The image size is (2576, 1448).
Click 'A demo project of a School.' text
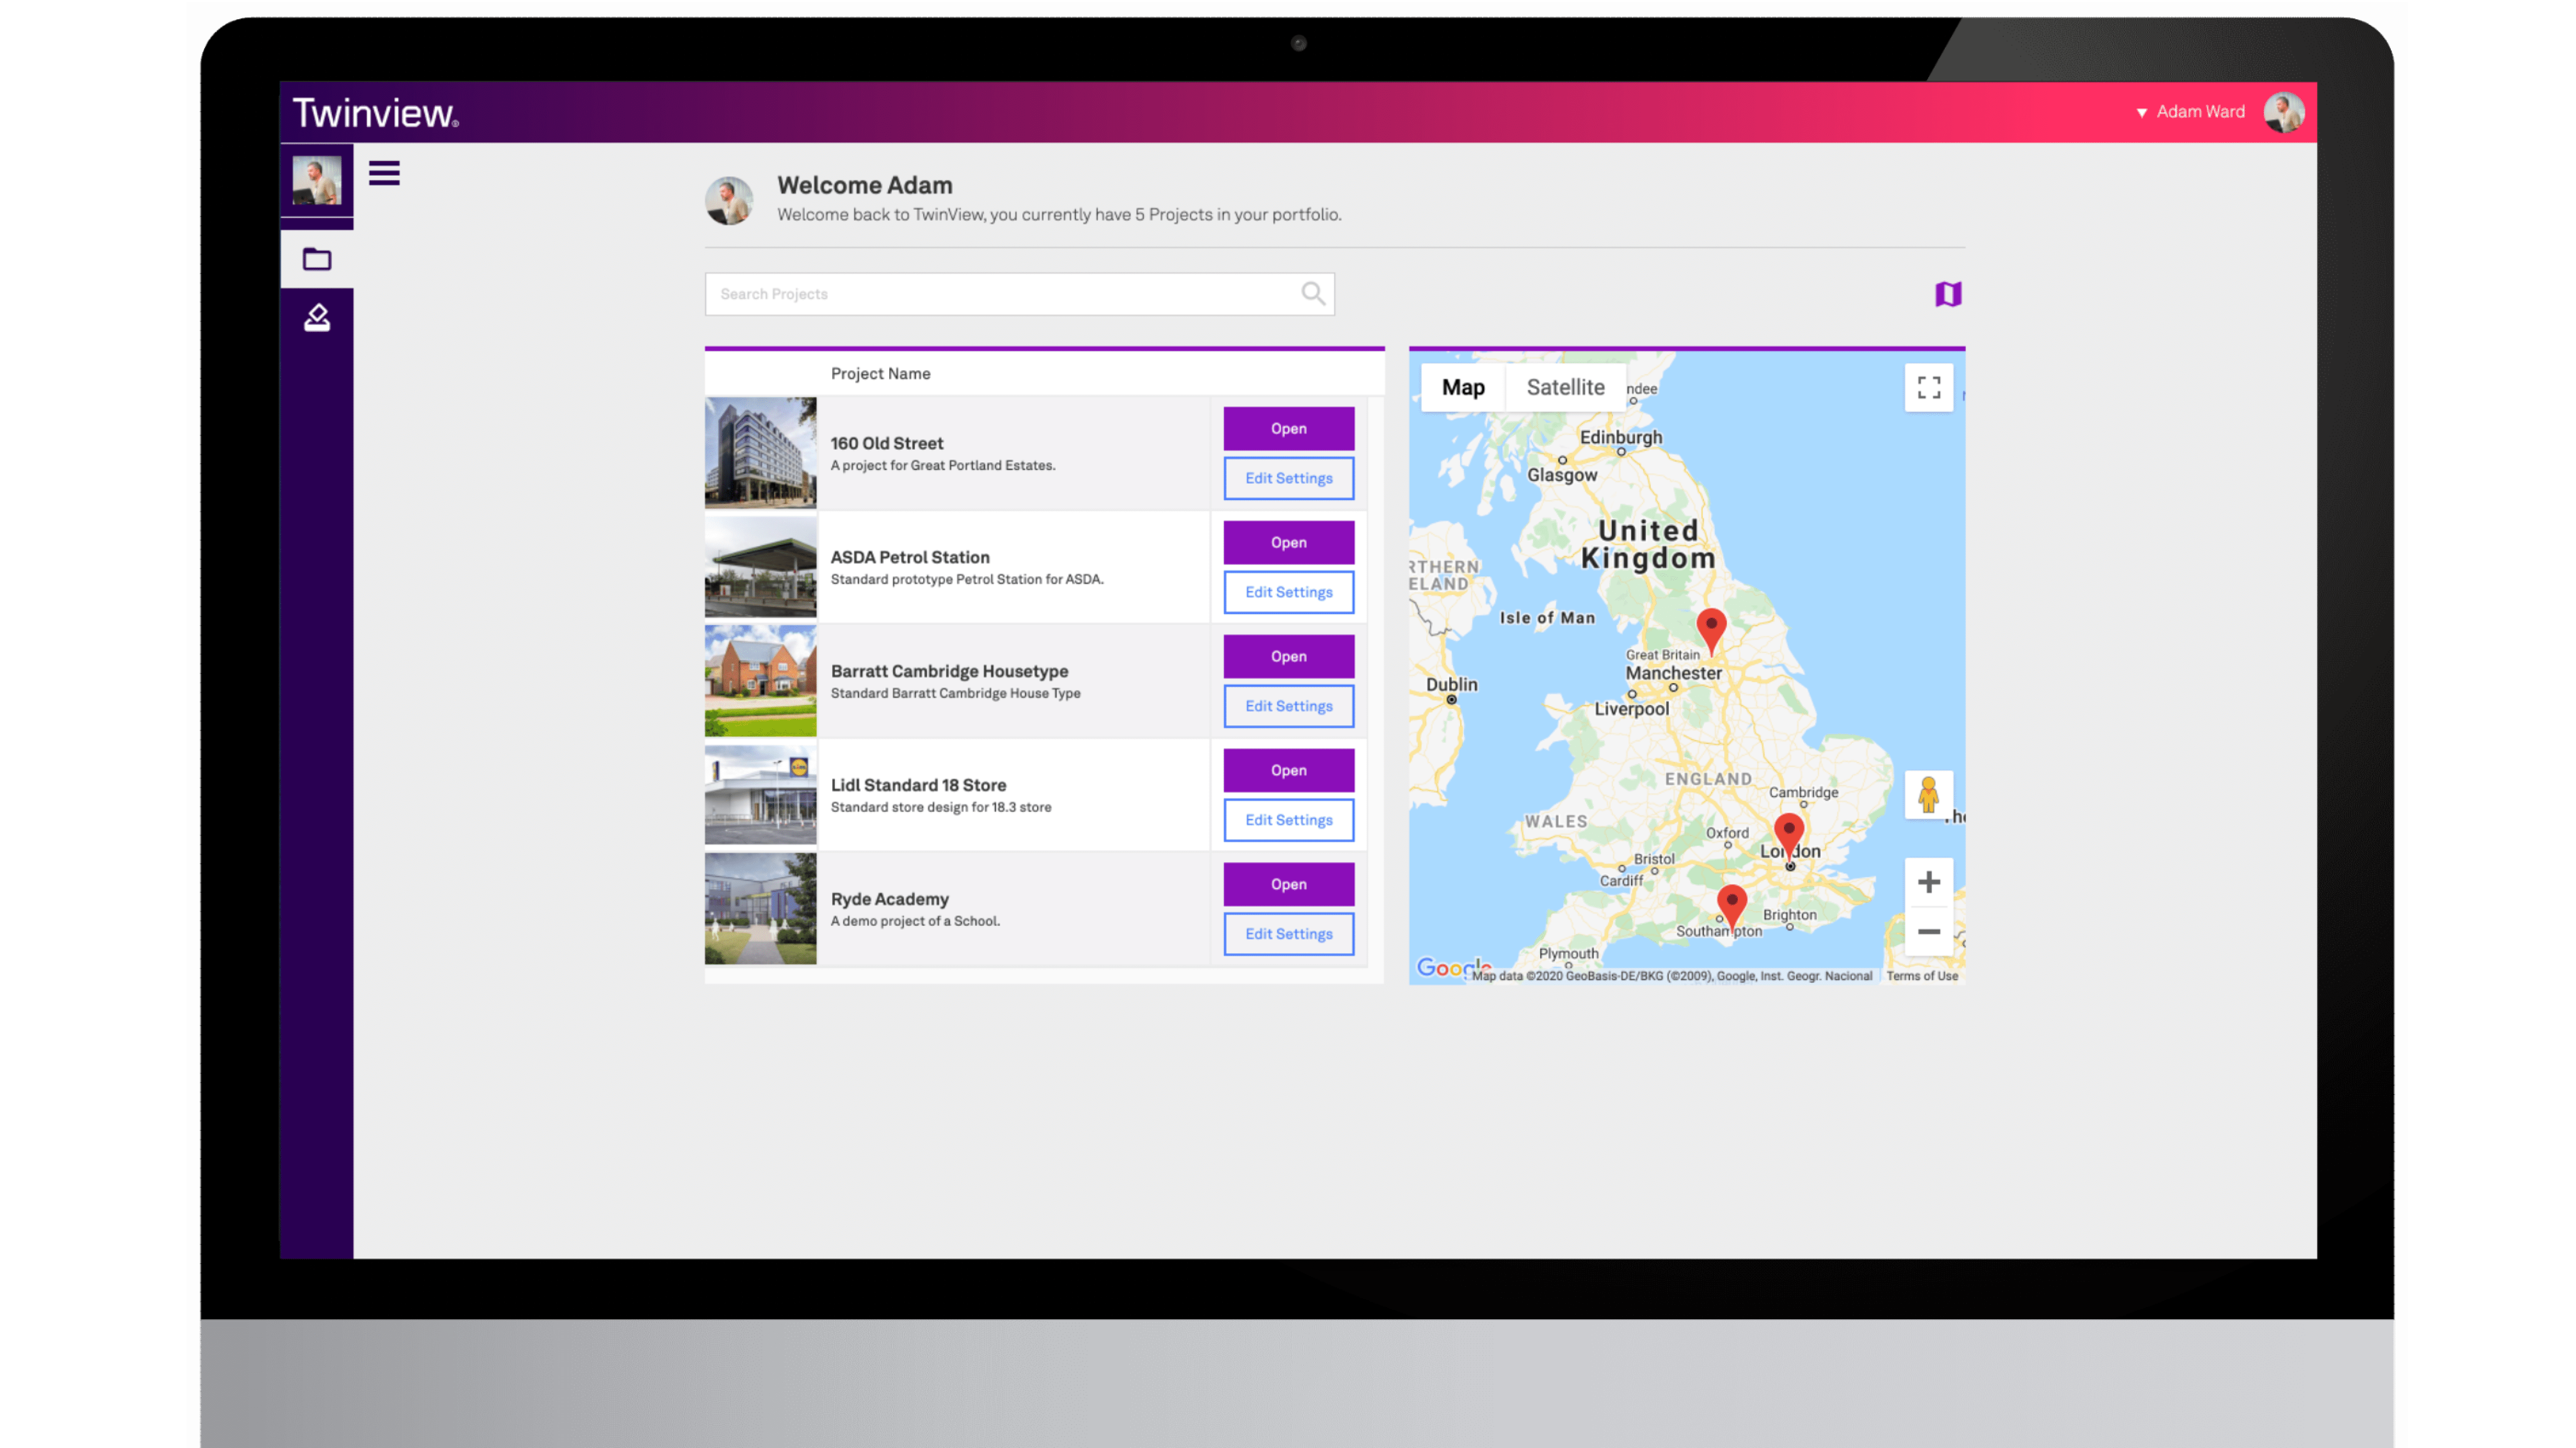click(x=915, y=921)
